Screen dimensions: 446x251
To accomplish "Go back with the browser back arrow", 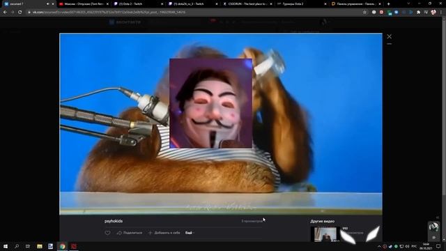I will pos(5,13).
